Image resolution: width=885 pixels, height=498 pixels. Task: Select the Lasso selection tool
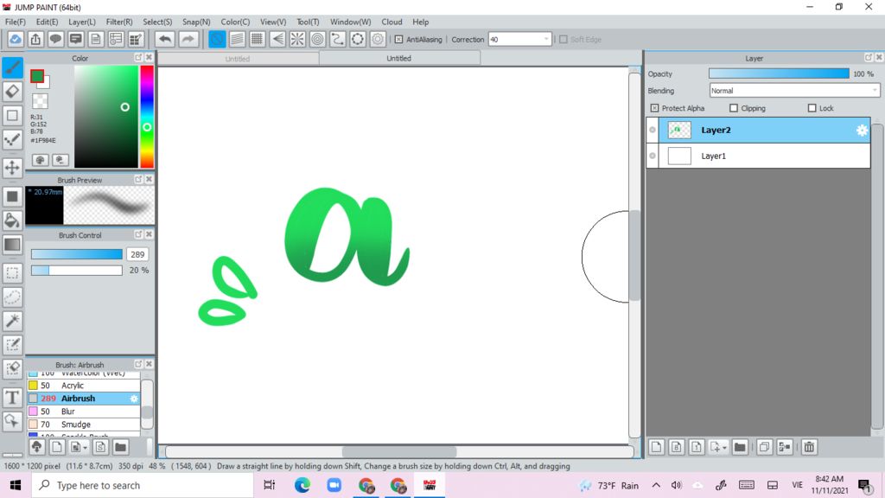click(x=12, y=297)
